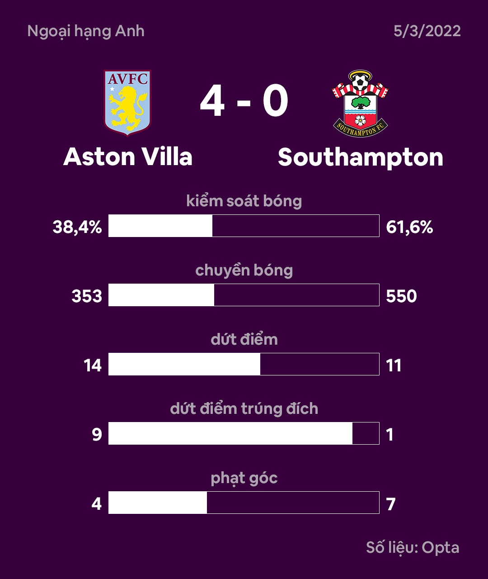This screenshot has width=488, height=579.
Task: Click the kiểm soát bóng possession bar
Action: (244, 226)
